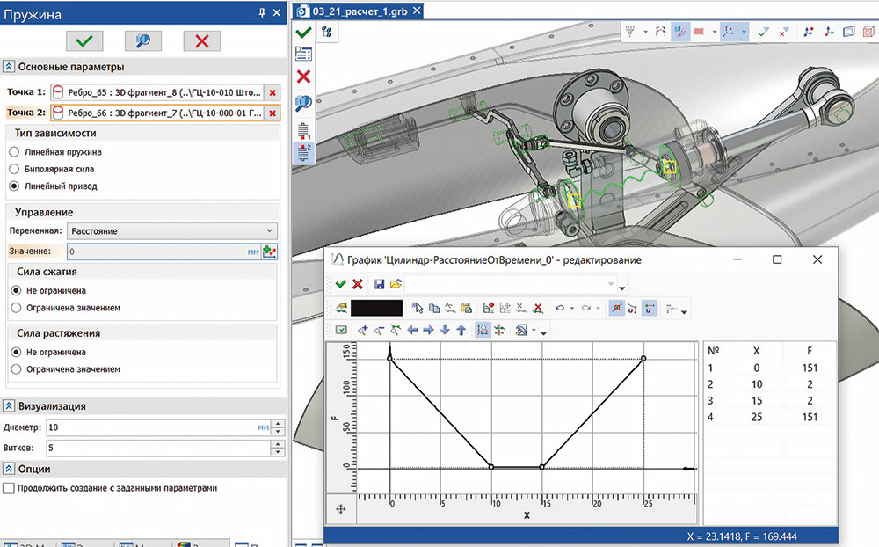Screen dimensions: 879x547
Task: Click the selection filter funnel icon
Action: 630,31
